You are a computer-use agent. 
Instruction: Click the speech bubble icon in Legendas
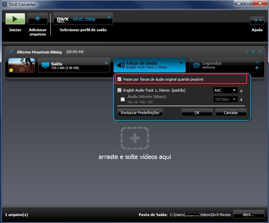[196, 65]
